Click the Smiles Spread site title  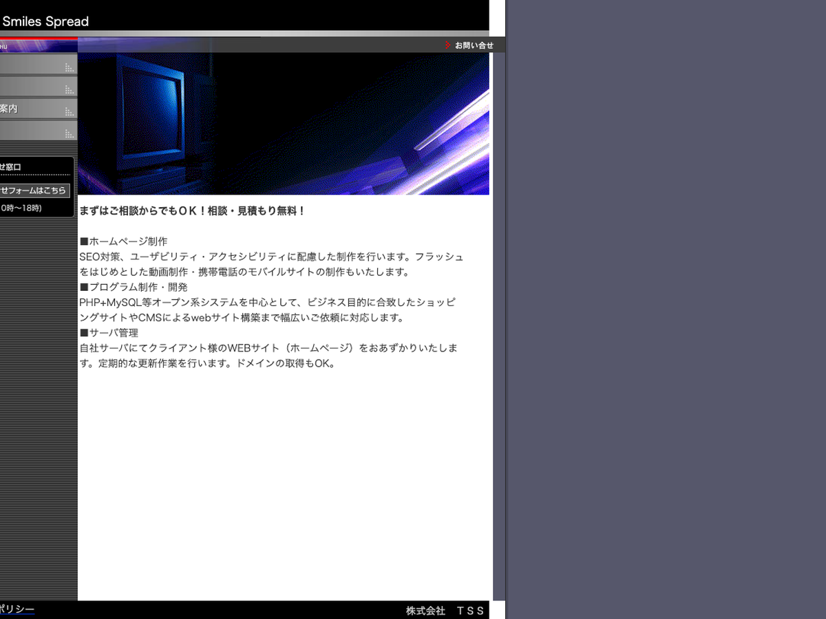coord(45,21)
